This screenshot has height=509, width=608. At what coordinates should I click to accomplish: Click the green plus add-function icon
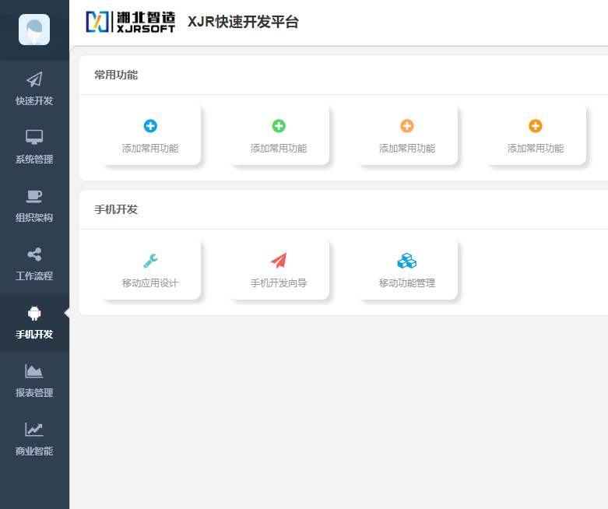279,126
